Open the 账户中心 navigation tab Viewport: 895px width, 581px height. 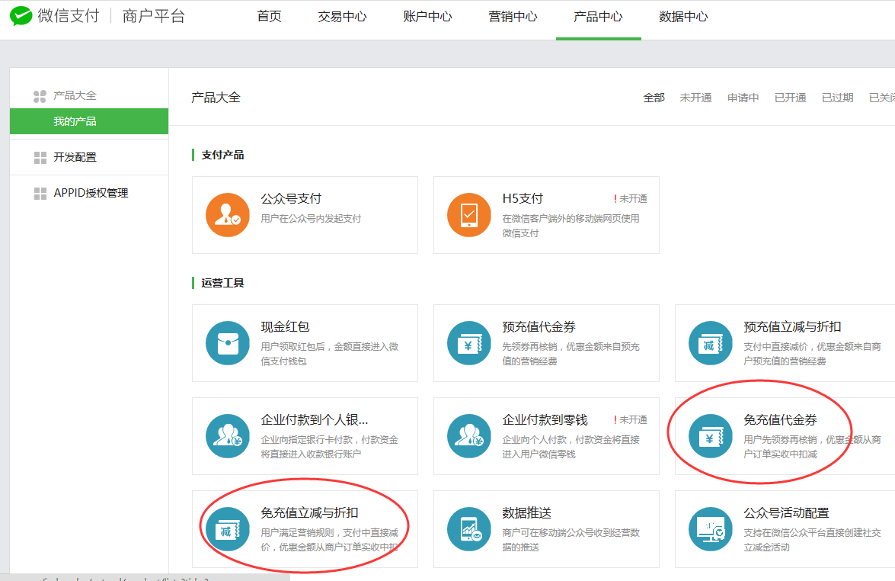pos(427,17)
